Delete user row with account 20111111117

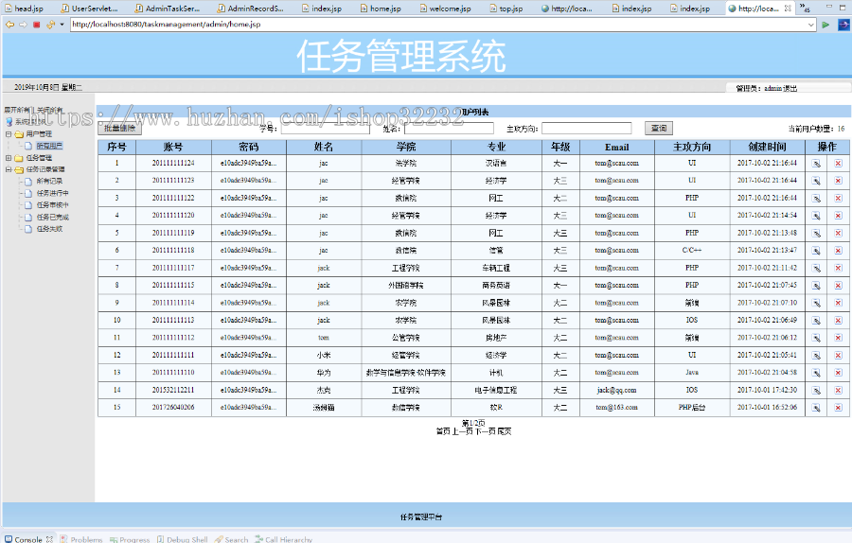click(x=838, y=269)
